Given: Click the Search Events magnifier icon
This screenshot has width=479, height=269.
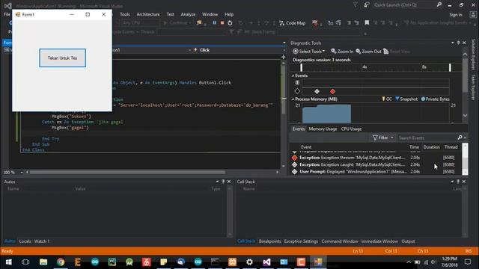Looking at the screenshot, I should tap(460, 137).
